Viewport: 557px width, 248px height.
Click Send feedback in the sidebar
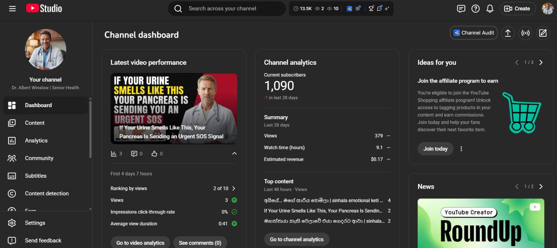(45, 240)
